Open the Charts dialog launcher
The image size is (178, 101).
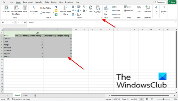point(101,18)
